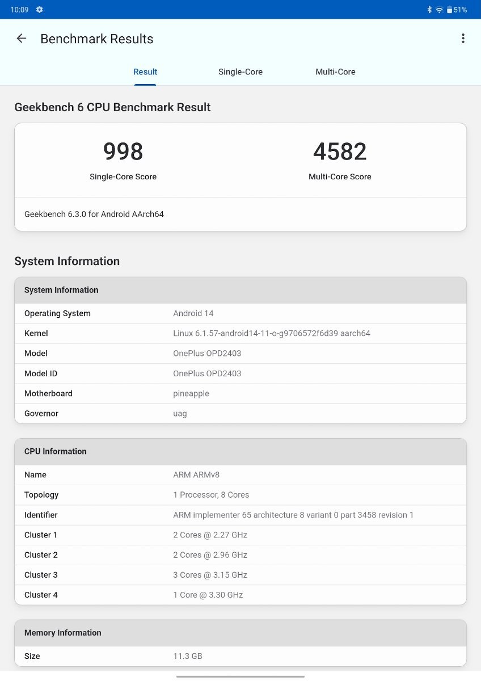Tap the Bluetooth status icon
Viewport: 481px width, 681px height.
pos(429,10)
